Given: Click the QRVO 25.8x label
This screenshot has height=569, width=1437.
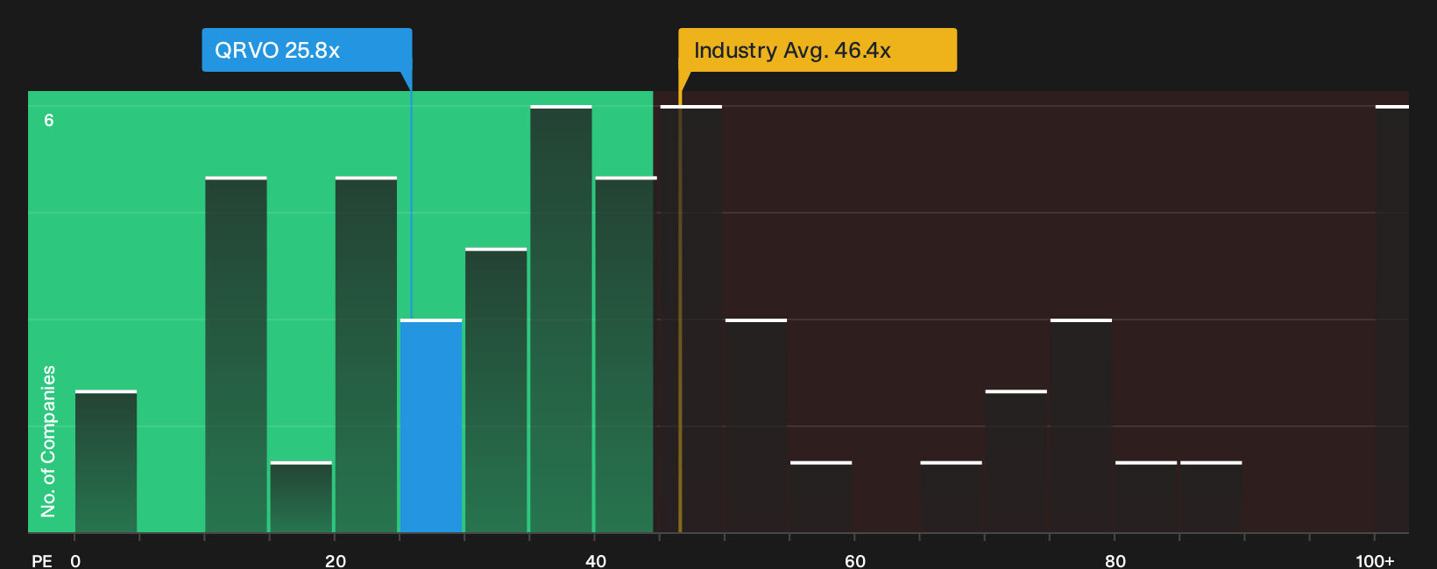Looking at the screenshot, I should click(307, 50).
